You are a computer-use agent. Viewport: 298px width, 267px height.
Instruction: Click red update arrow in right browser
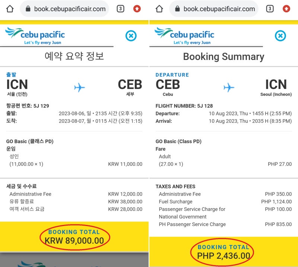point(286,9)
